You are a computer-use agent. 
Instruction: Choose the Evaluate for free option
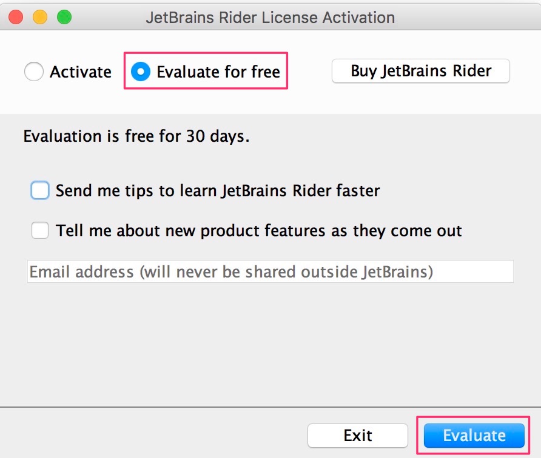[x=141, y=71]
